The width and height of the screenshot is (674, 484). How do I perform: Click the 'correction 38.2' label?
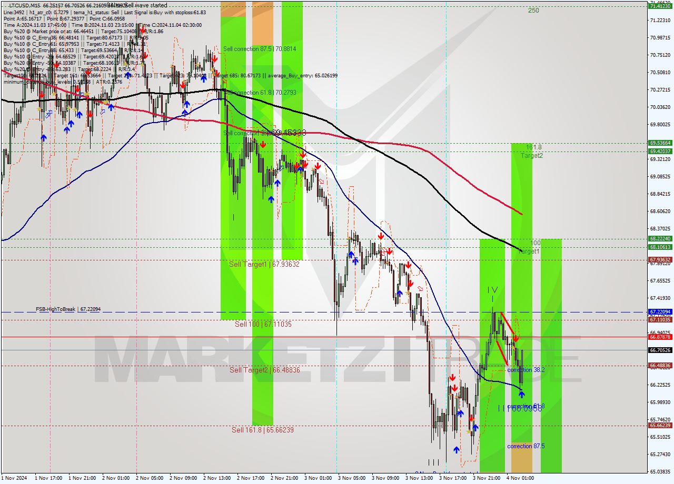click(526, 370)
